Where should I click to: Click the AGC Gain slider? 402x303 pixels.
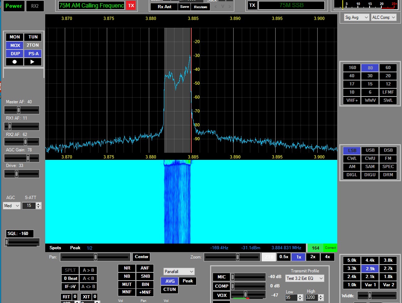coord(22,158)
